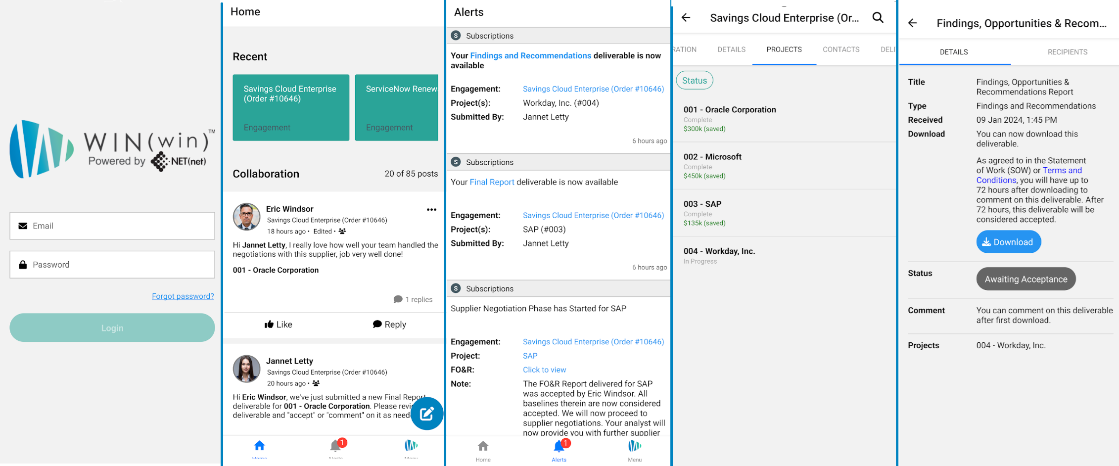Click the second Subscriptions S badge icon
1119x466 pixels.
[x=456, y=162]
